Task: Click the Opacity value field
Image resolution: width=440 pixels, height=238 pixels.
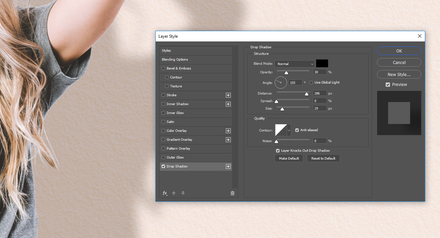Action: click(320, 72)
